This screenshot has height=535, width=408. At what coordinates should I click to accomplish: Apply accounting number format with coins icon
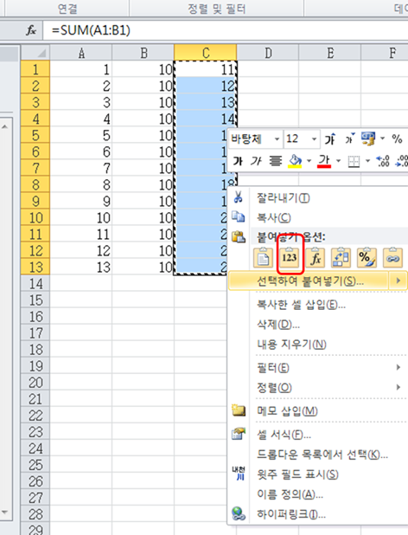[x=368, y=139]
